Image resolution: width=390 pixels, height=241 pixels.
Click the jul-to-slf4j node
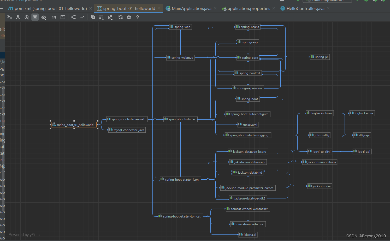320,135
